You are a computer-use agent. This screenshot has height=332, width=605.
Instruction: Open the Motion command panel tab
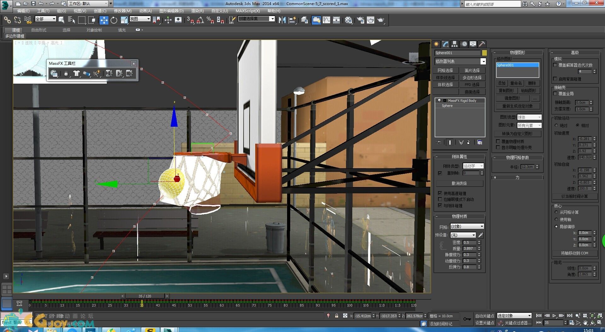pos(464,44)
